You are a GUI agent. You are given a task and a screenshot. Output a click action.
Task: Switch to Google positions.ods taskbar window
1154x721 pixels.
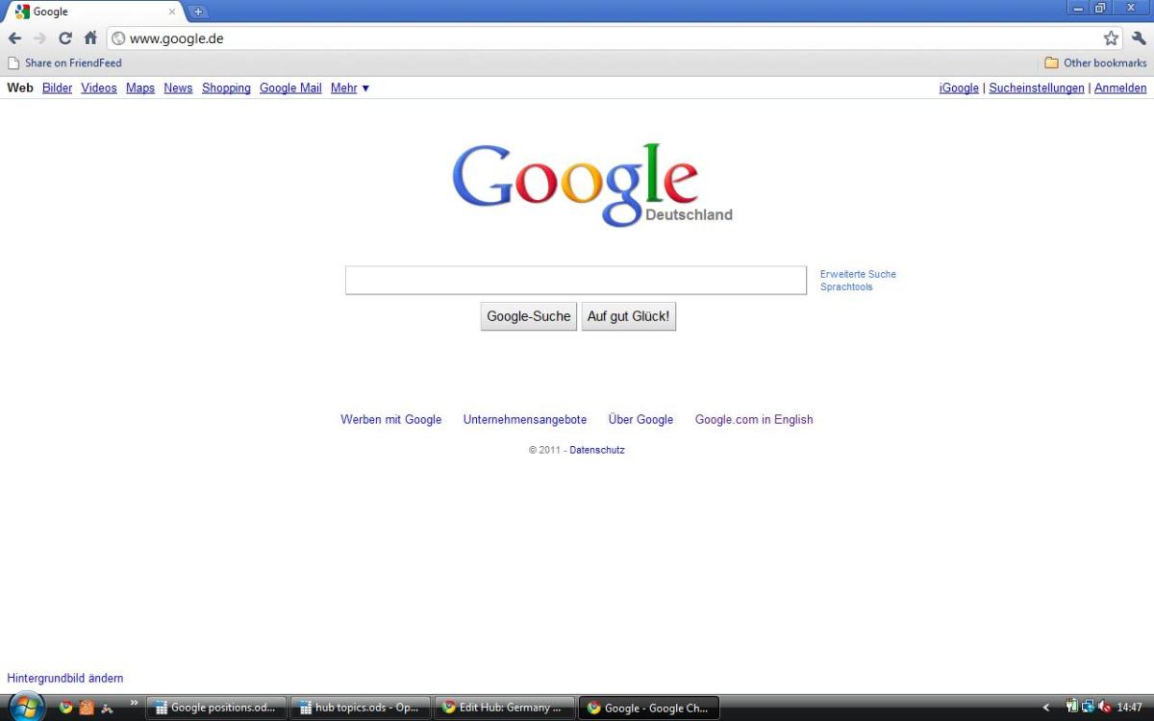pos(216,708)
